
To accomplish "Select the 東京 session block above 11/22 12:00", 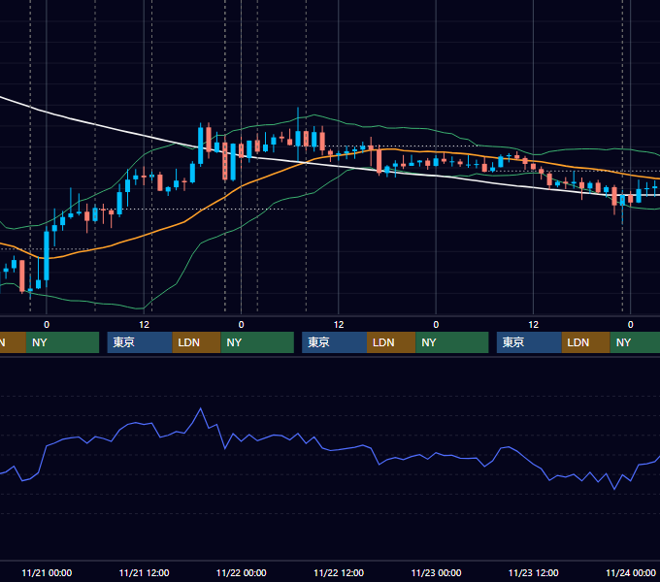I will pos(334,342).
